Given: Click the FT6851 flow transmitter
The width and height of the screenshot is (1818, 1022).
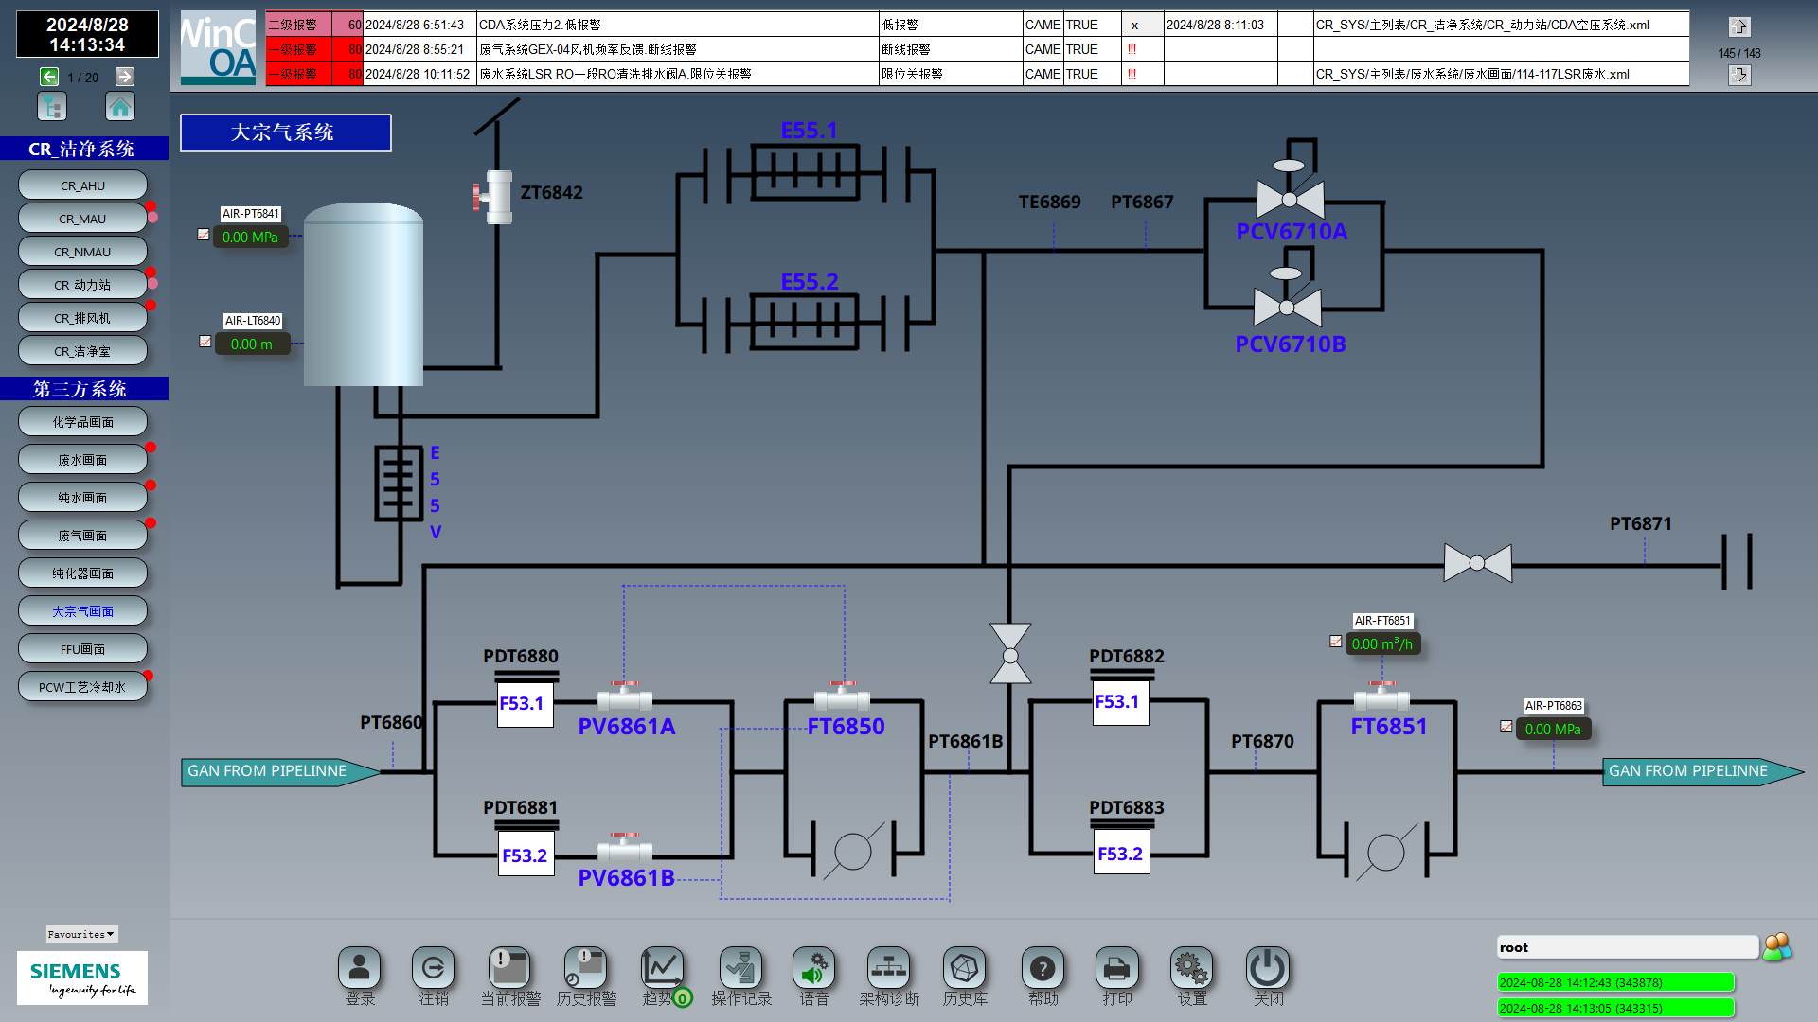Looking at the screenshot, I should coord(1381,697).
